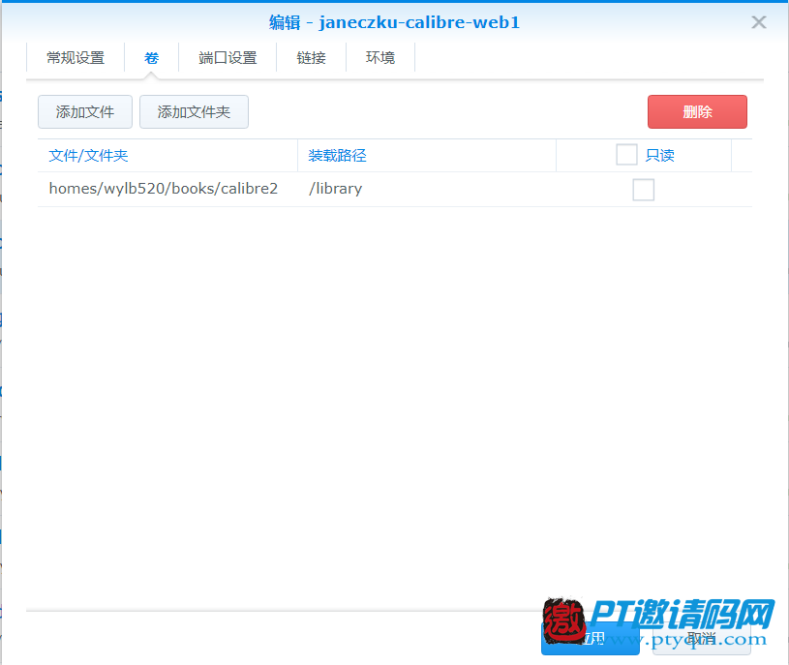The image size is (789, 665).
Task: Click the 添加文件 button
Action: (85, 111)
